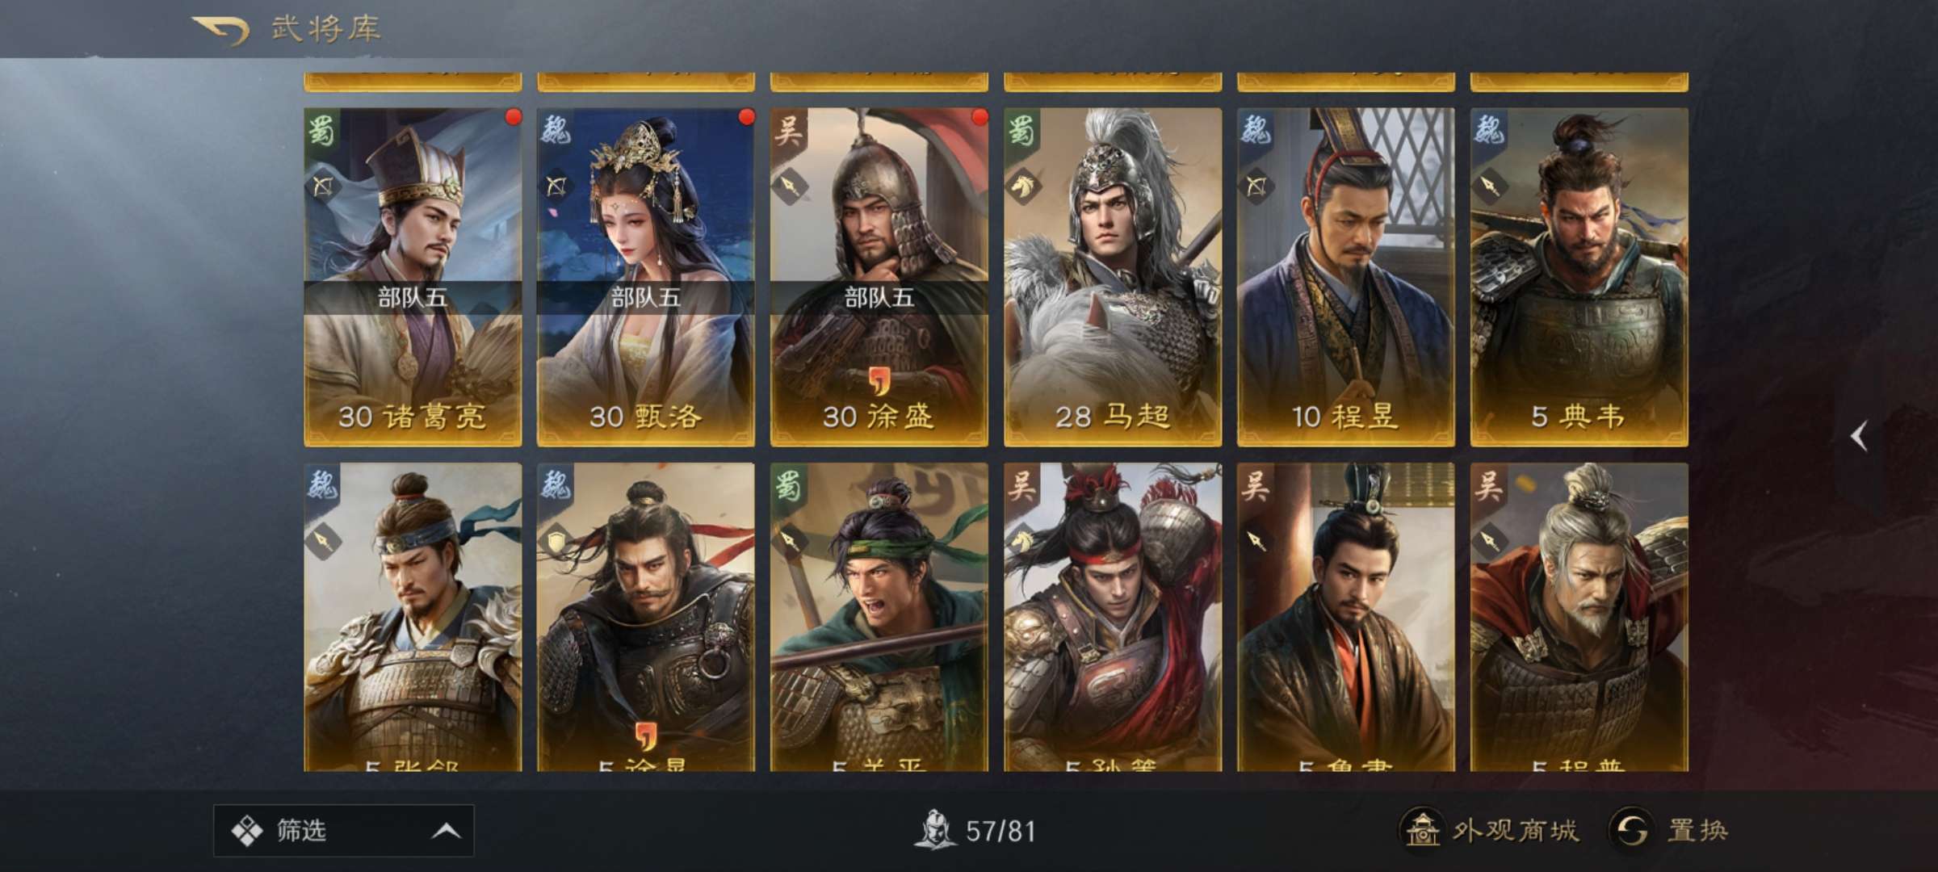Tap the general count helmet icon
Image resolution: width=1938 pixels, height=872 pixels.
[934, 830]
